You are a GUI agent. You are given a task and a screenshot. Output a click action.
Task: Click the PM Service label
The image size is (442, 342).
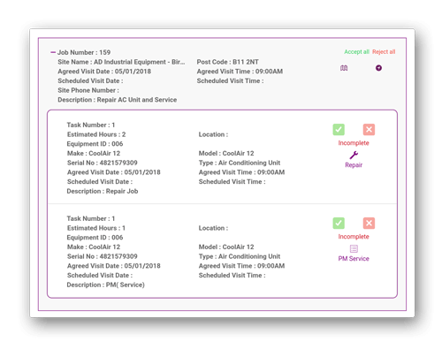pos(354,259)
